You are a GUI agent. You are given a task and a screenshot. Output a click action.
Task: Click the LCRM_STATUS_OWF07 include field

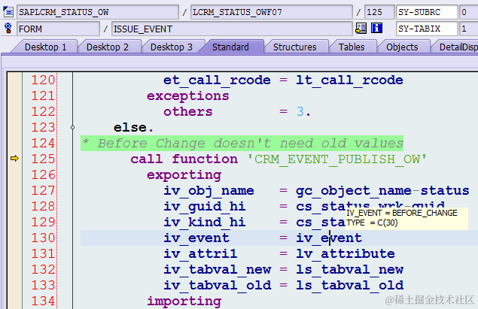coord(271,12)
